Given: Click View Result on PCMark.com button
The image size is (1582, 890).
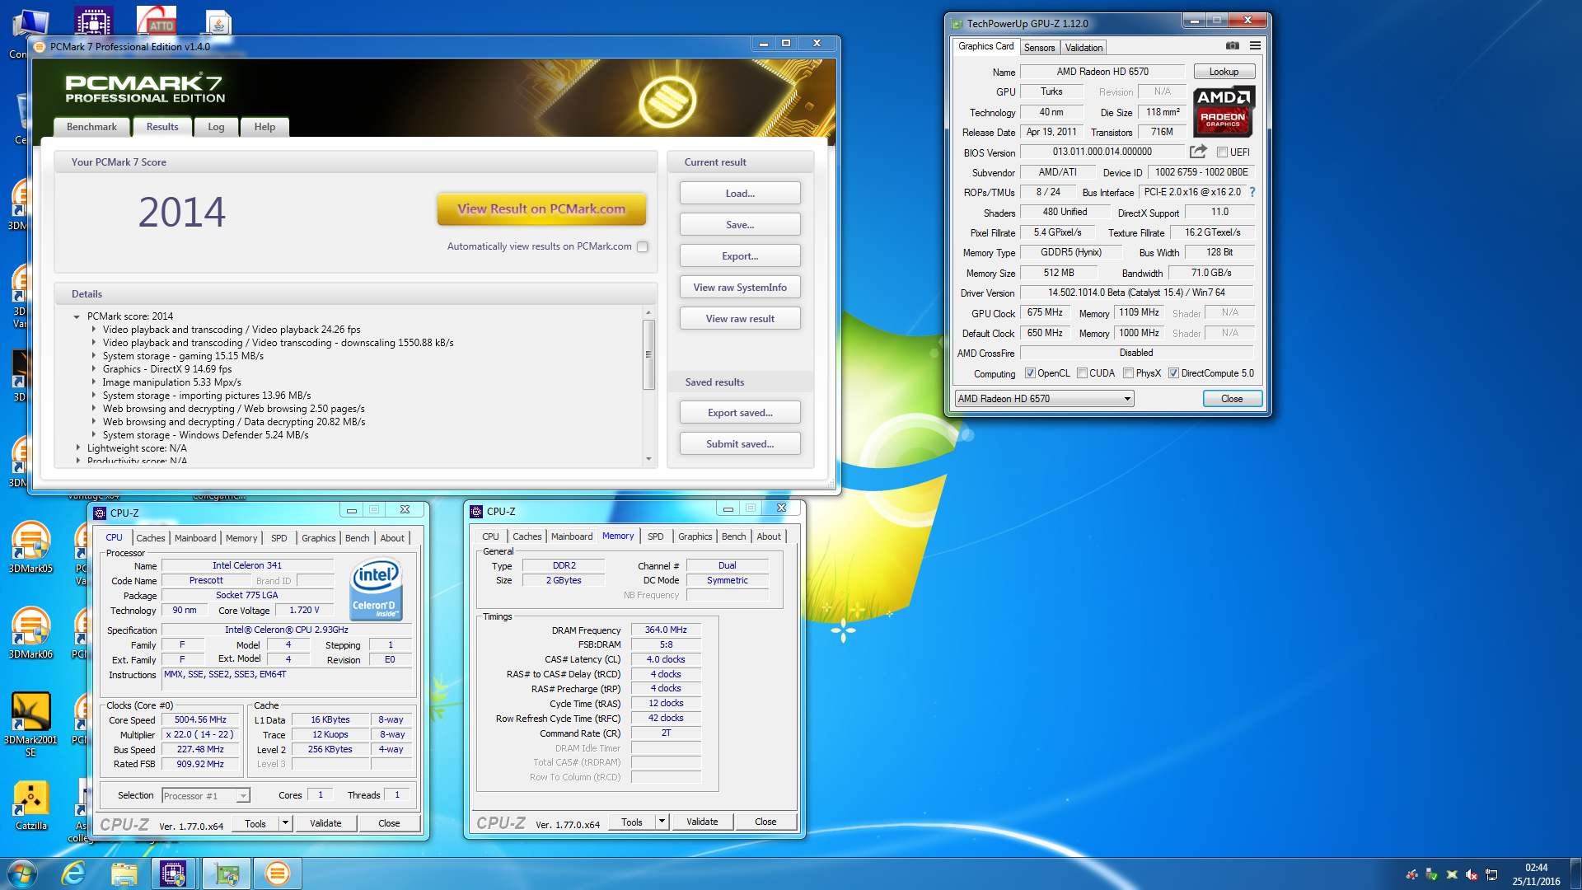Looking at the screenshot, I should [541, 209].
